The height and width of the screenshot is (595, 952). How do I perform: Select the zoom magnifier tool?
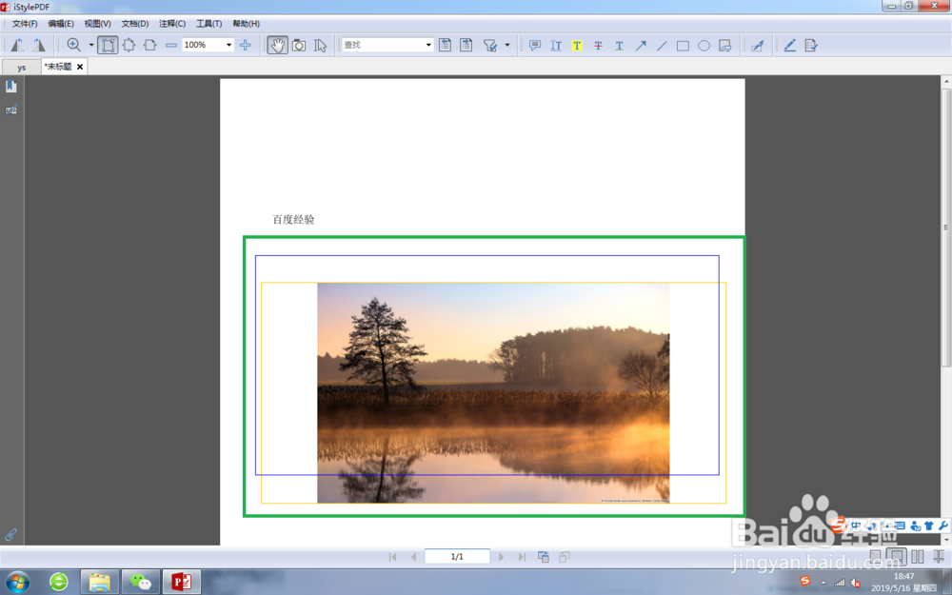74,45
